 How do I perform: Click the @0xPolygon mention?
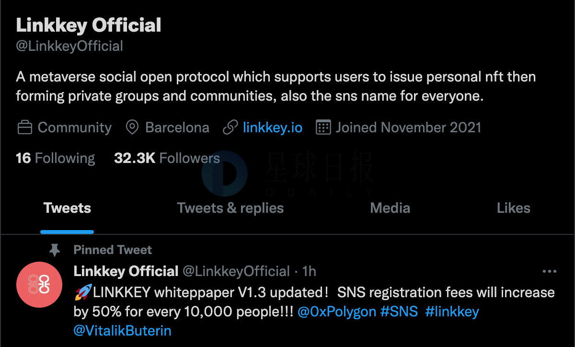pos(336,312)
